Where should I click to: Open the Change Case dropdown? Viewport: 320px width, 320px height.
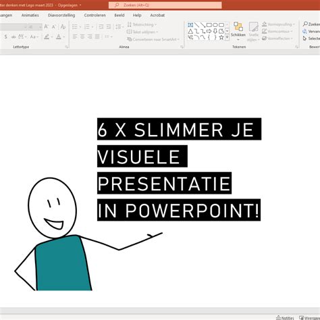34,36
